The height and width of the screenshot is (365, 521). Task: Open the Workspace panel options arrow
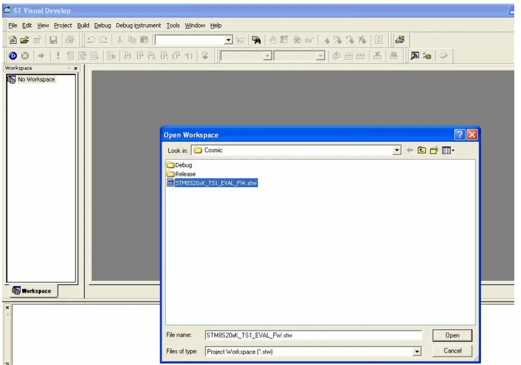pos(69,68)
